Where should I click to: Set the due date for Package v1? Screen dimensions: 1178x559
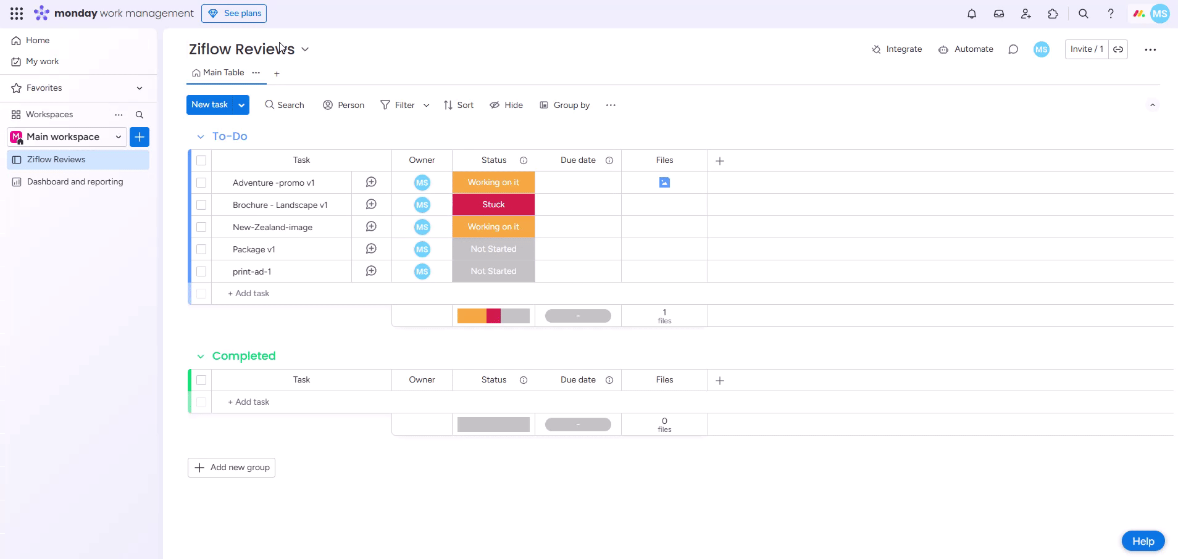click(578, 249)
